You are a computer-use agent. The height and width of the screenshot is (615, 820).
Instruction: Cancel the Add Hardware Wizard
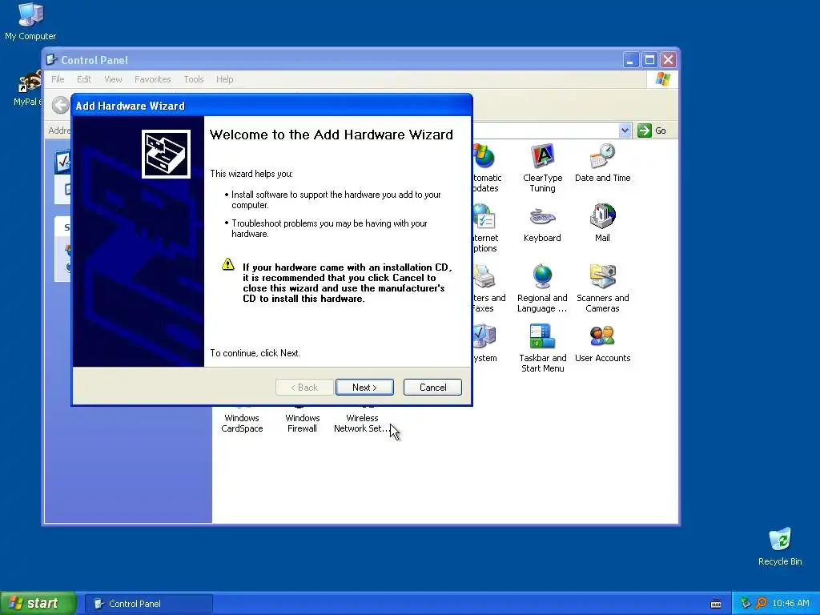coord(432,387)
